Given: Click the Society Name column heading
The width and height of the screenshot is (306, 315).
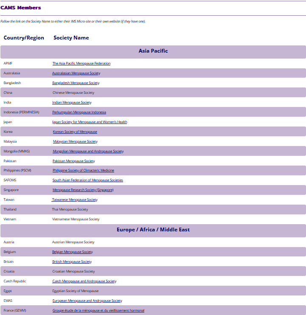Looking at the screenshot, I should pos(71,38).
